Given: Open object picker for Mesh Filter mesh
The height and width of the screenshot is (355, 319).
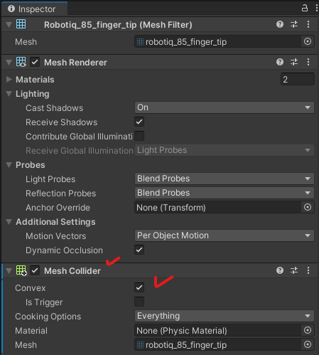Looking at the screenshot, I should (x=308, y=41).
